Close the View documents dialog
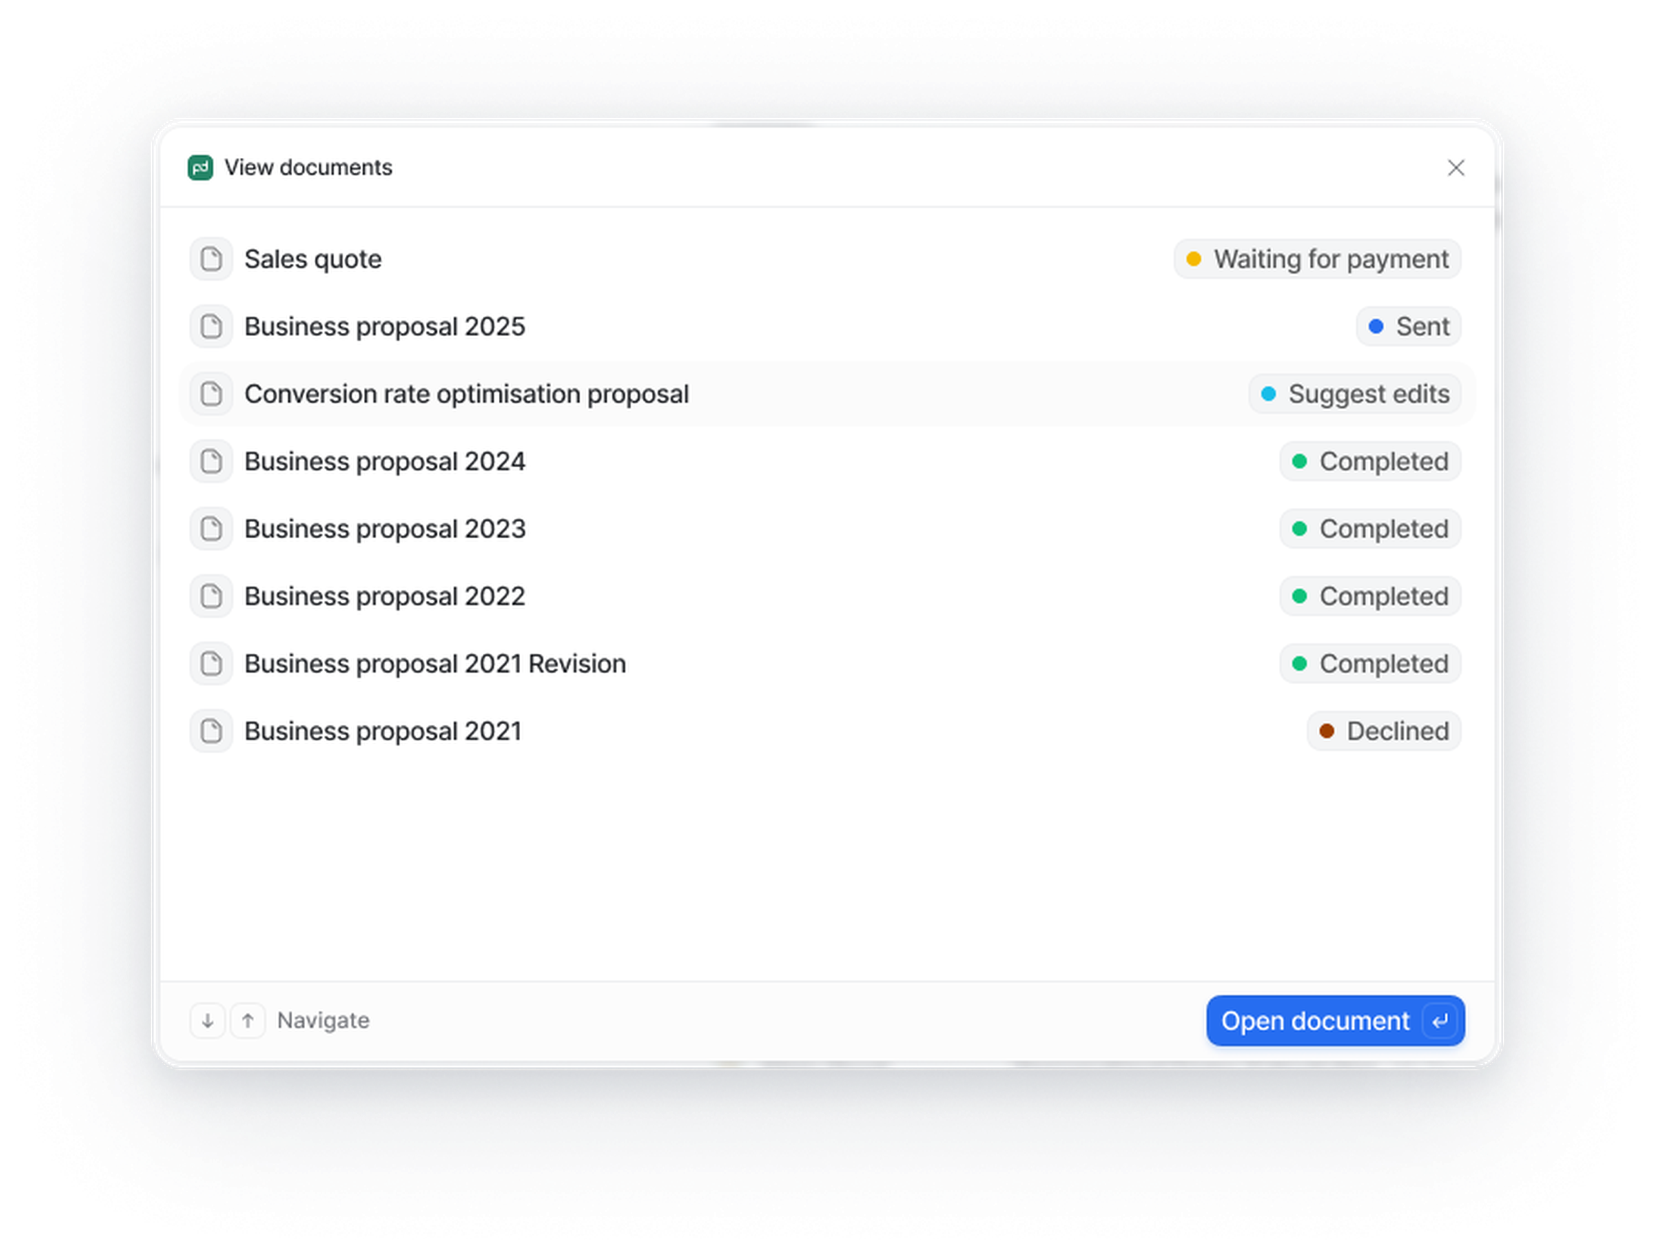Image resolution: width=1655 pixels, height=1254 pixels. [1455, 168]
